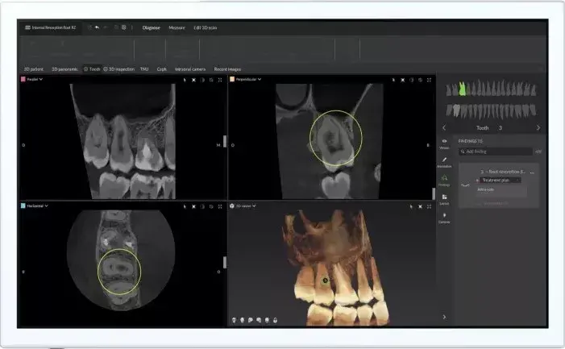565x349 pixels.
Task: Click contrast icon in Perpendicular view
Action: click(412, 80)
